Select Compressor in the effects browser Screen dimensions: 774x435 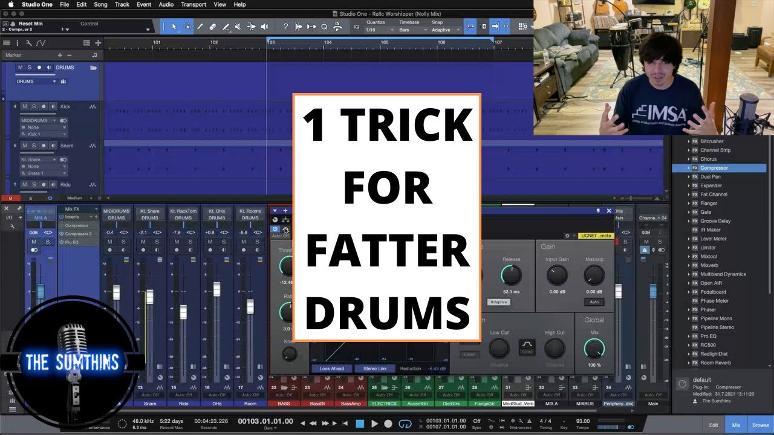tap(714, 168)
